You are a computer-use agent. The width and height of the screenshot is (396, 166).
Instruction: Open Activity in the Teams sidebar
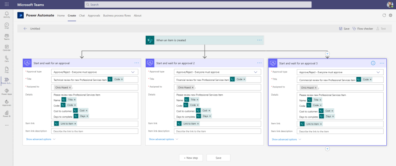(7, 15)
